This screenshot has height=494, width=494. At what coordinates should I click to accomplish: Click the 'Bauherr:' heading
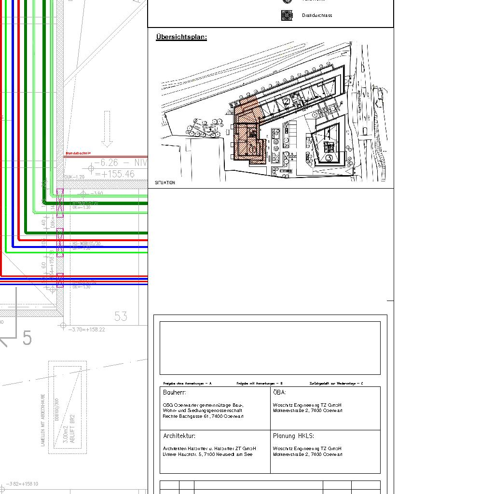(175, 393)
